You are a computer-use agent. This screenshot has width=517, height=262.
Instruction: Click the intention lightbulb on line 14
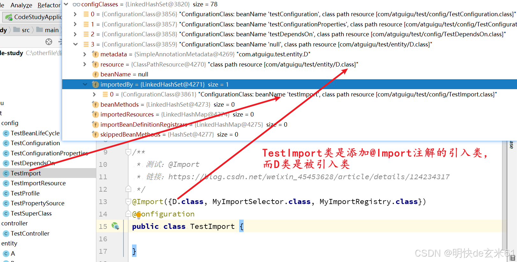pyautogui.click(x=139, y=215)
